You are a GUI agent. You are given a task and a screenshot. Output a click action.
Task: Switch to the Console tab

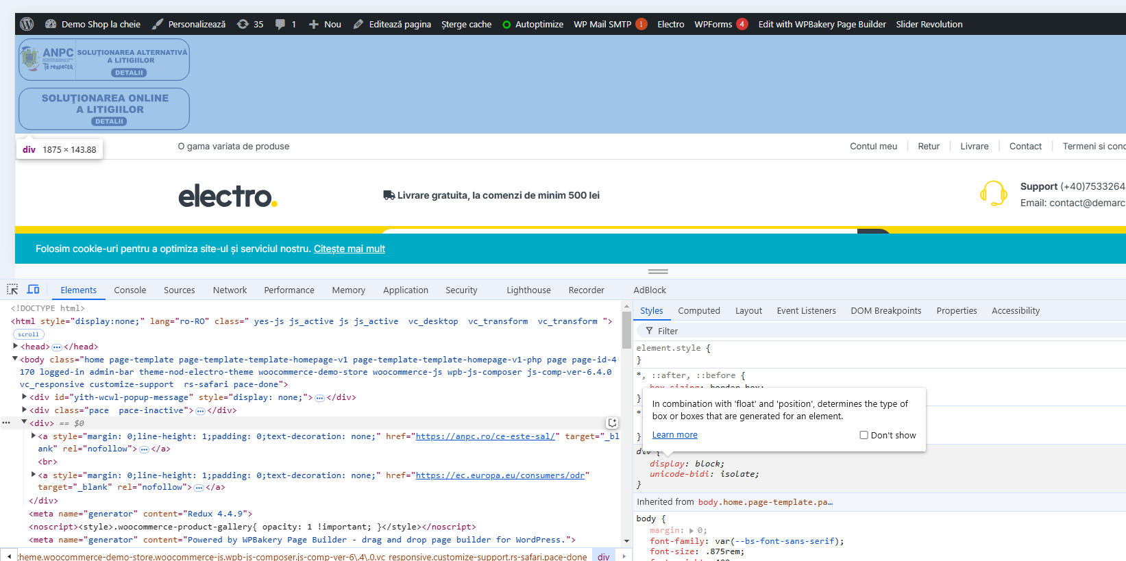(130, 290)
